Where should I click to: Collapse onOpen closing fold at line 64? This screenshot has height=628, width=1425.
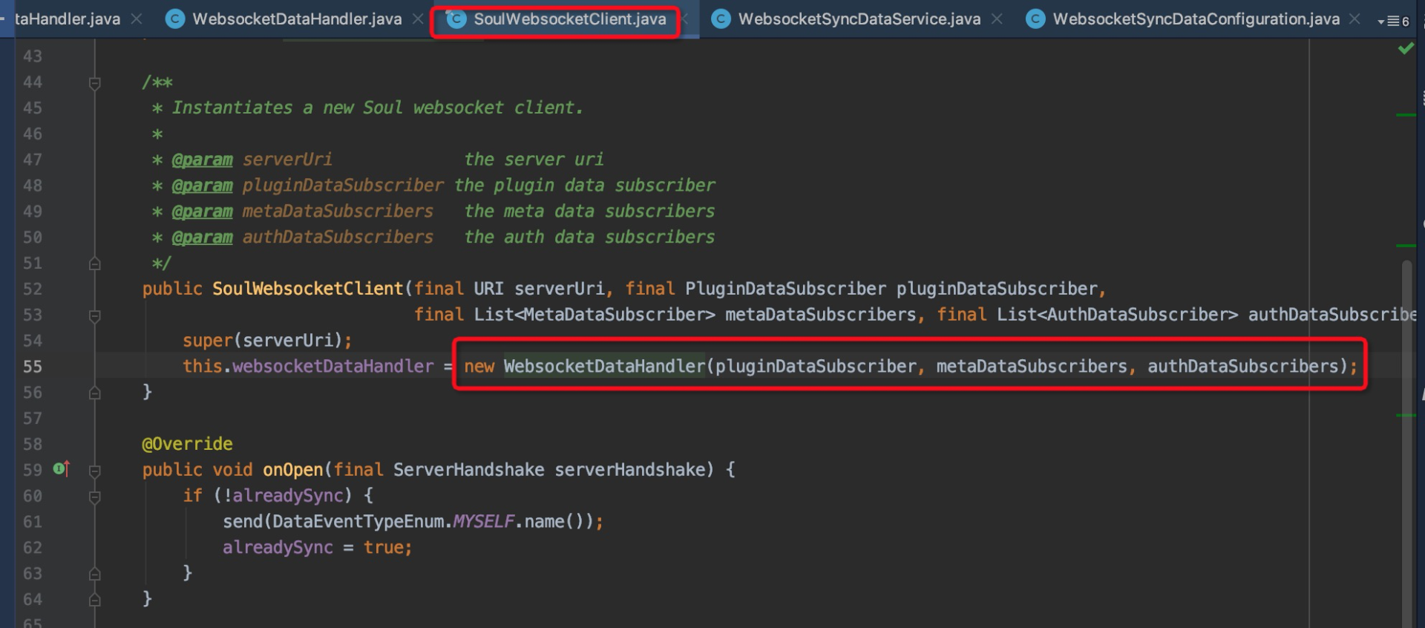(x=95, y=600)
